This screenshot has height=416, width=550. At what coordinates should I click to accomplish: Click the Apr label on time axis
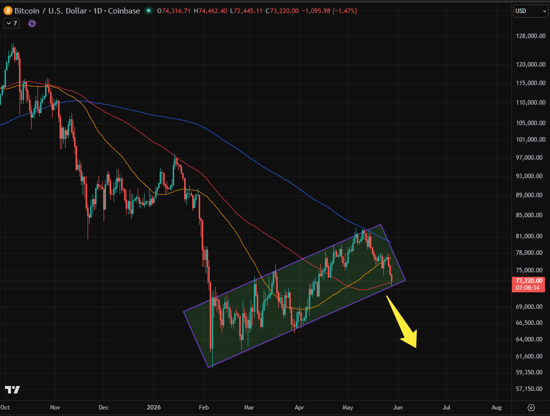pos(299,407)
